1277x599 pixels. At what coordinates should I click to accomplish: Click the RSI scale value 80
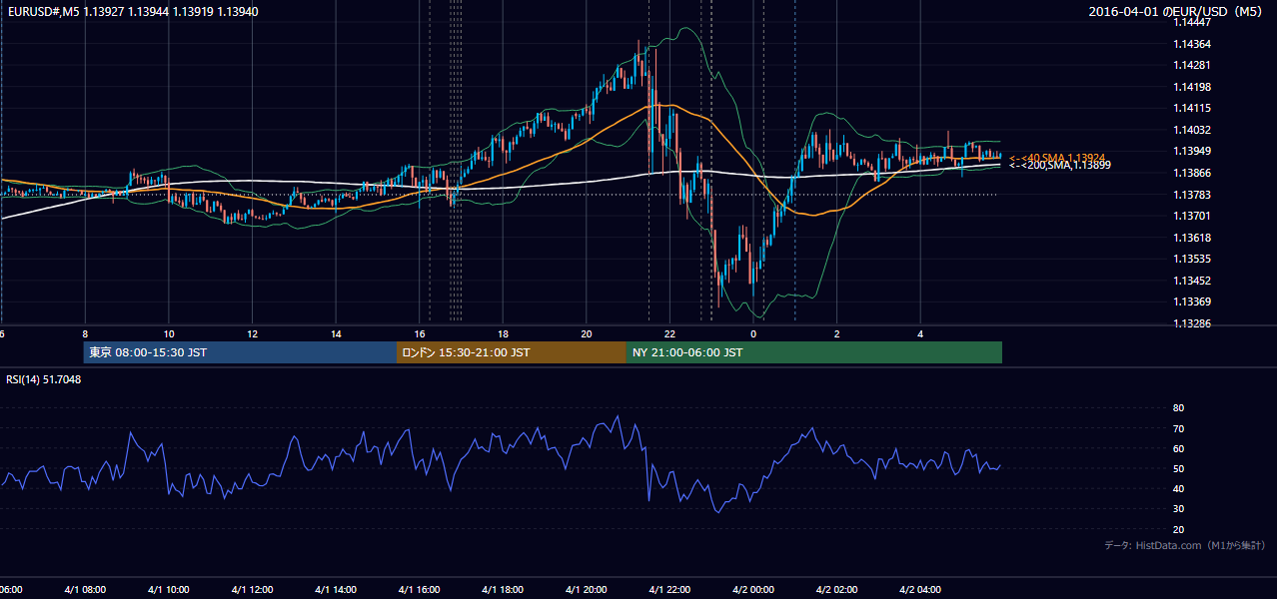pos(1178,408)
